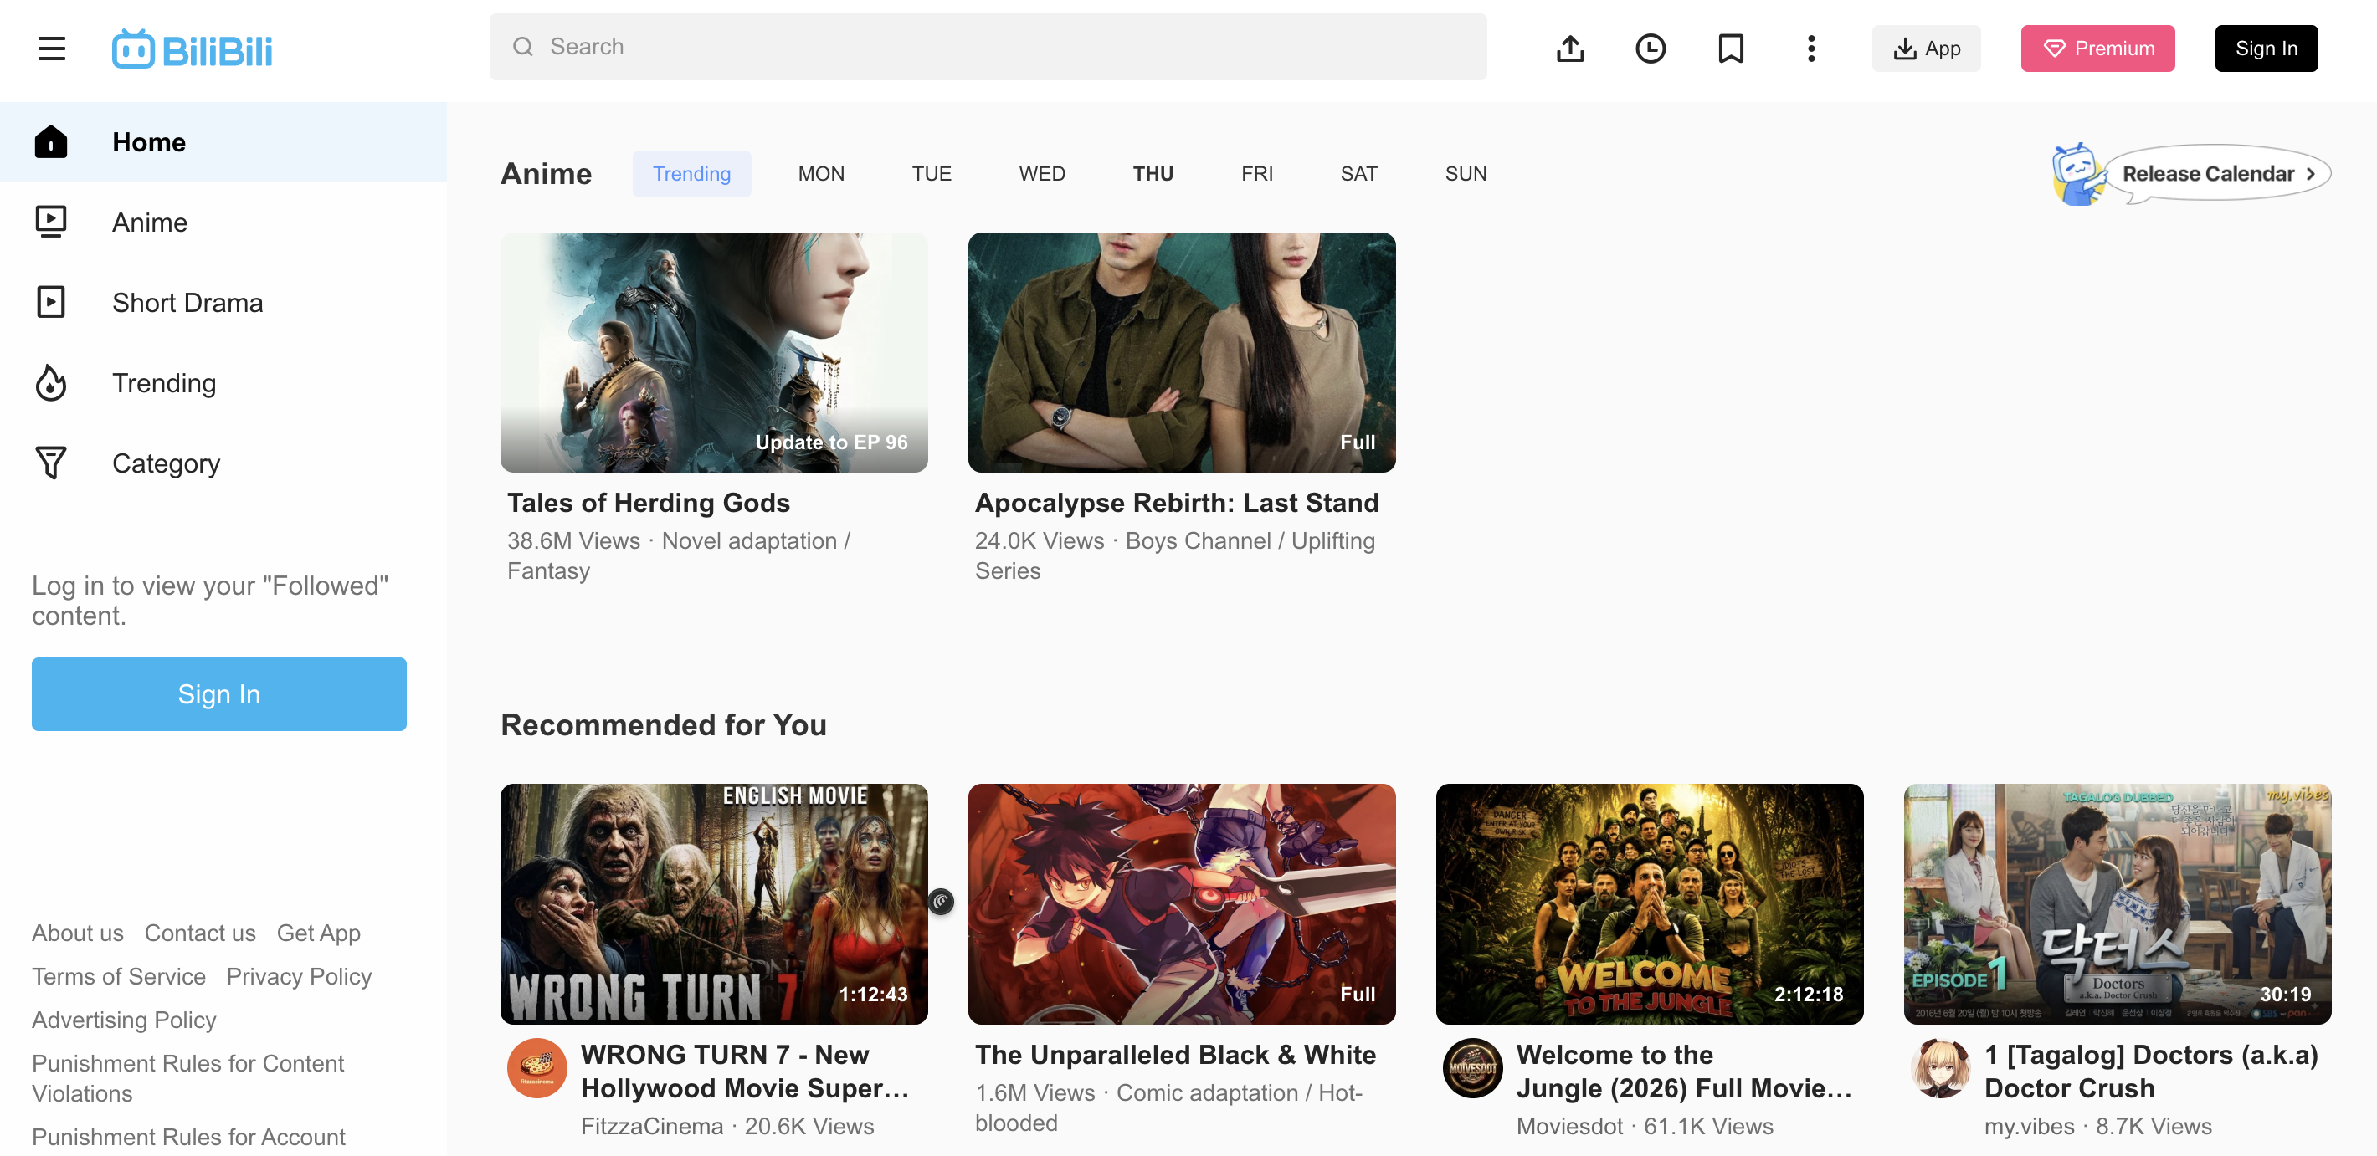Select the Trending anime tab
This screenshot has width=2377, height=1156.
691,173
